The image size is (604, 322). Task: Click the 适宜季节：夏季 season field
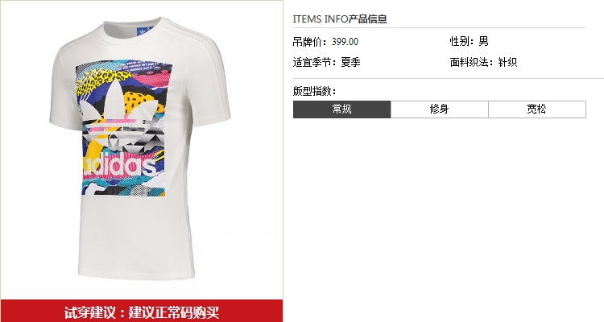pos(327,62)
